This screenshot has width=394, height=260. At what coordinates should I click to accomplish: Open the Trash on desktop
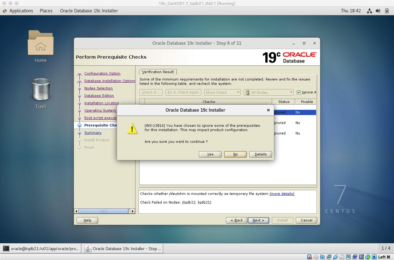(41, 93)
